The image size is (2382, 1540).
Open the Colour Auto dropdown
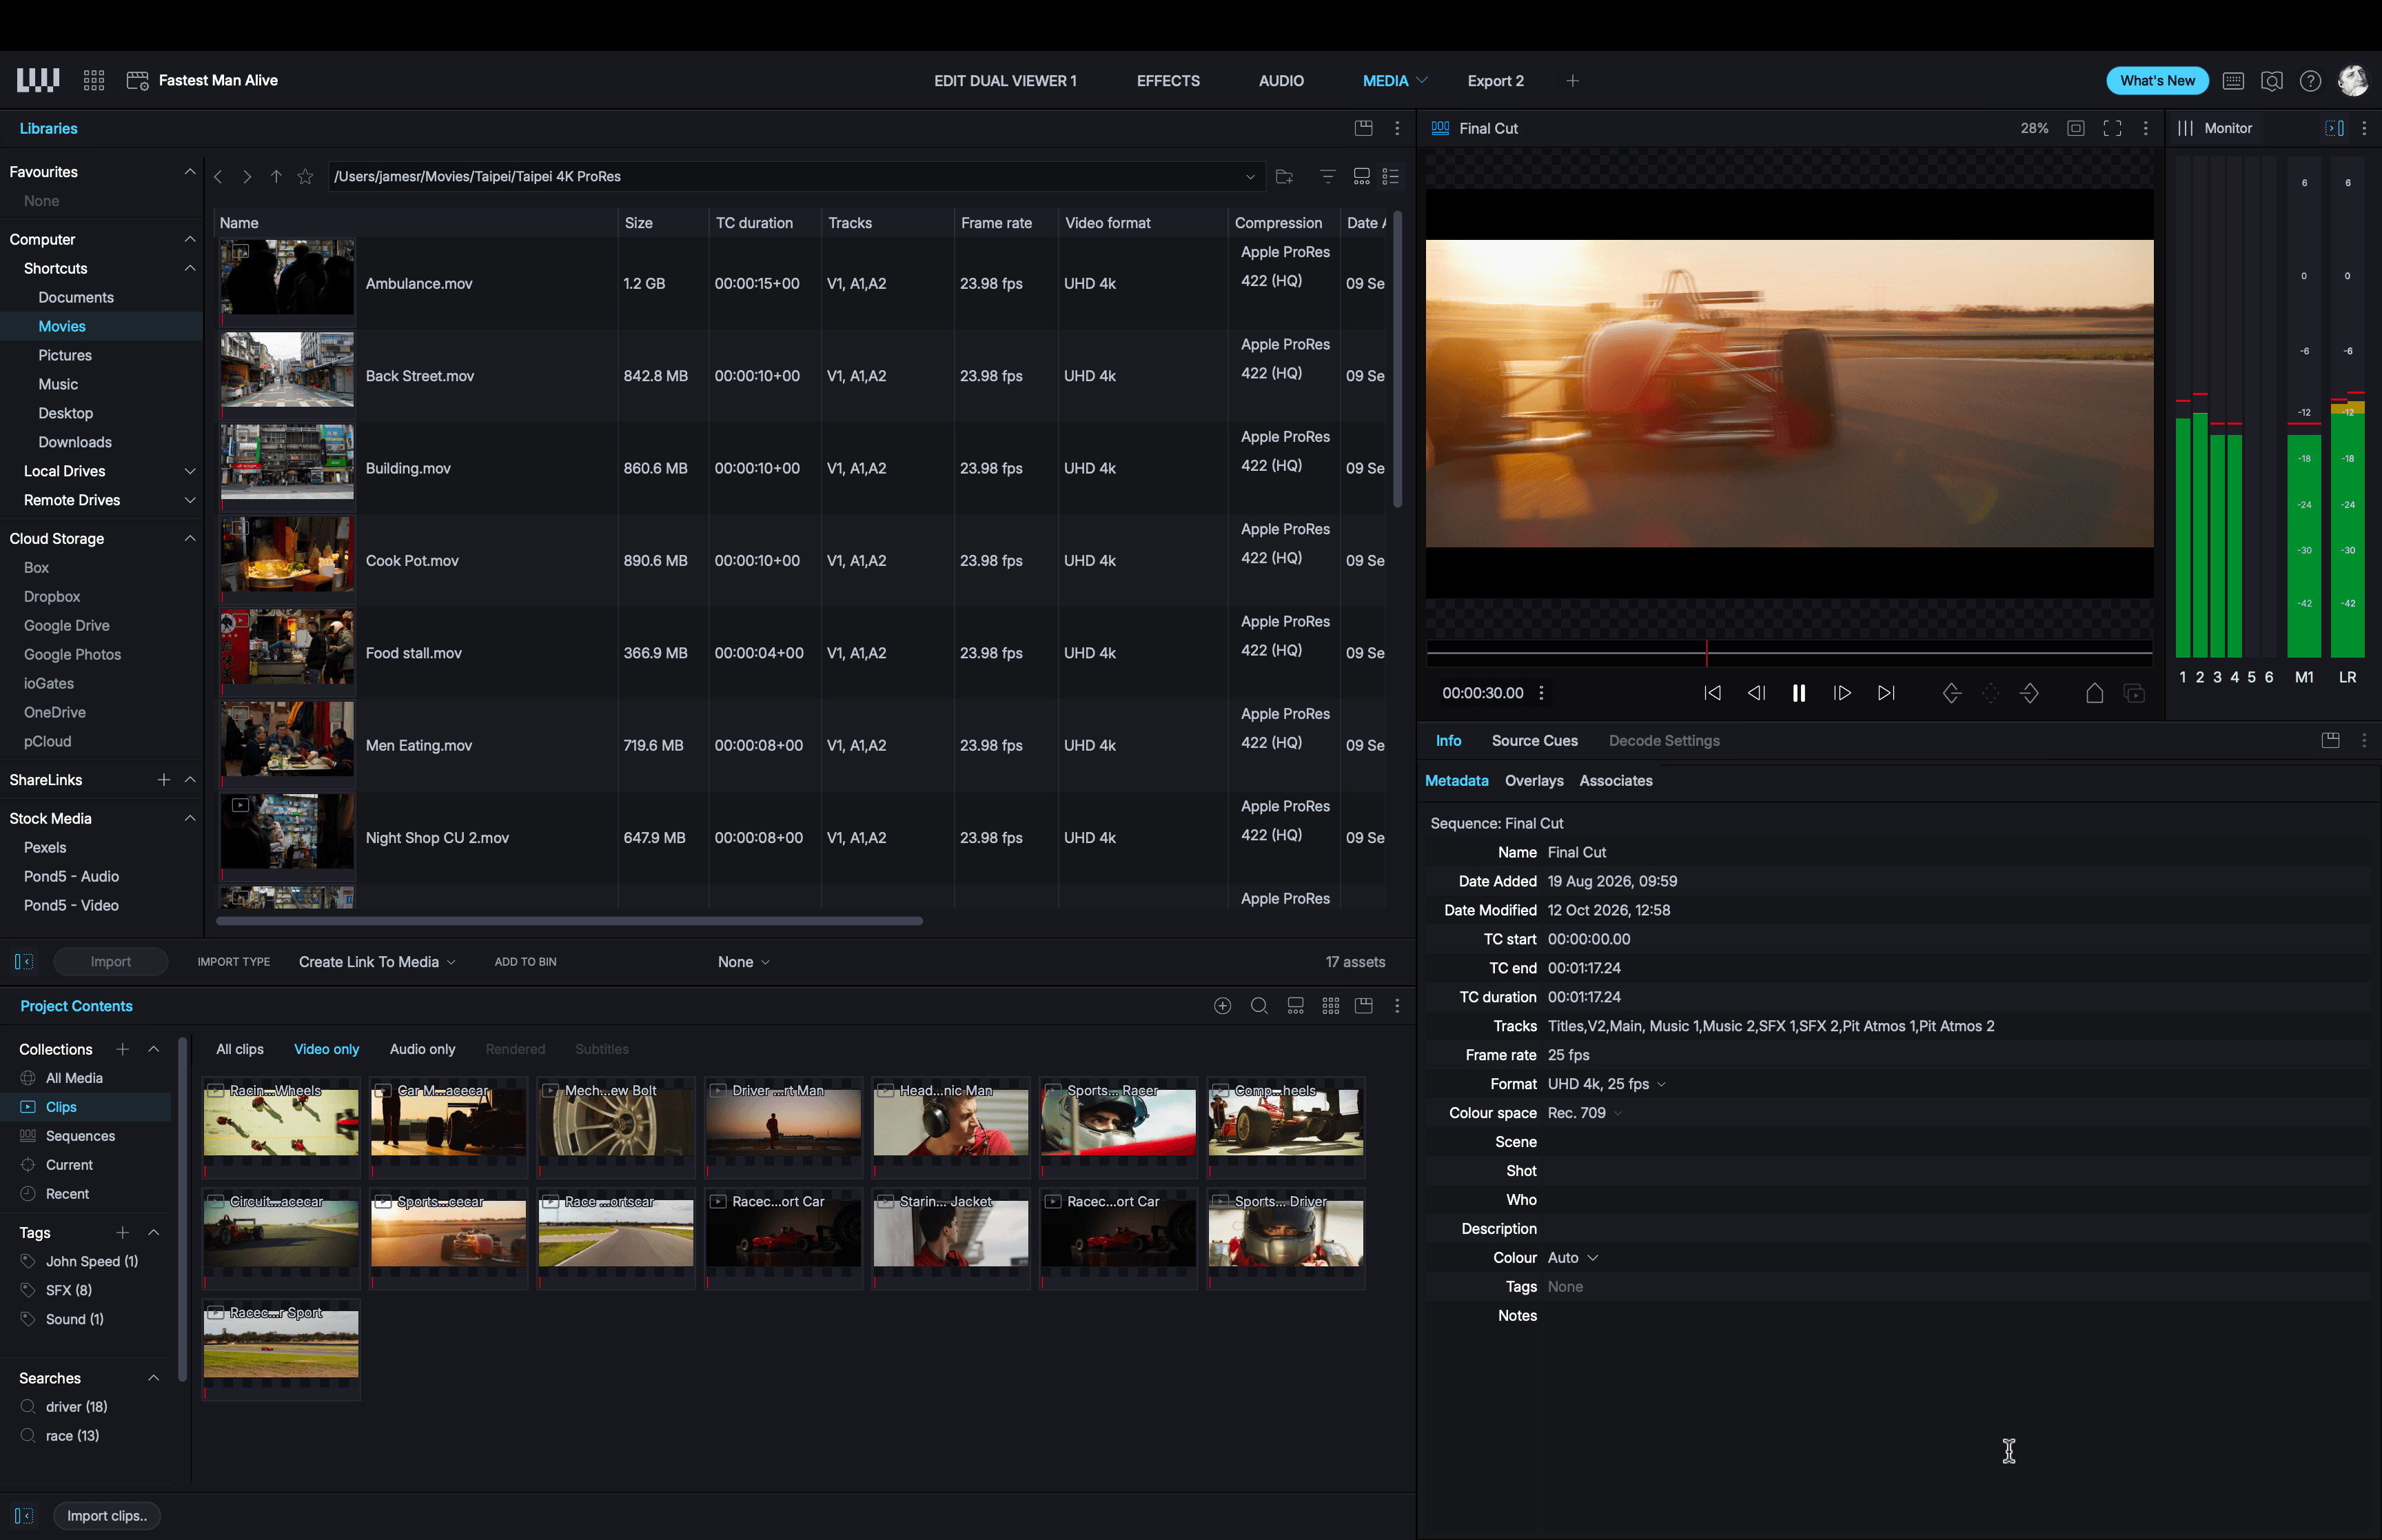(x=1572, y=1258)
